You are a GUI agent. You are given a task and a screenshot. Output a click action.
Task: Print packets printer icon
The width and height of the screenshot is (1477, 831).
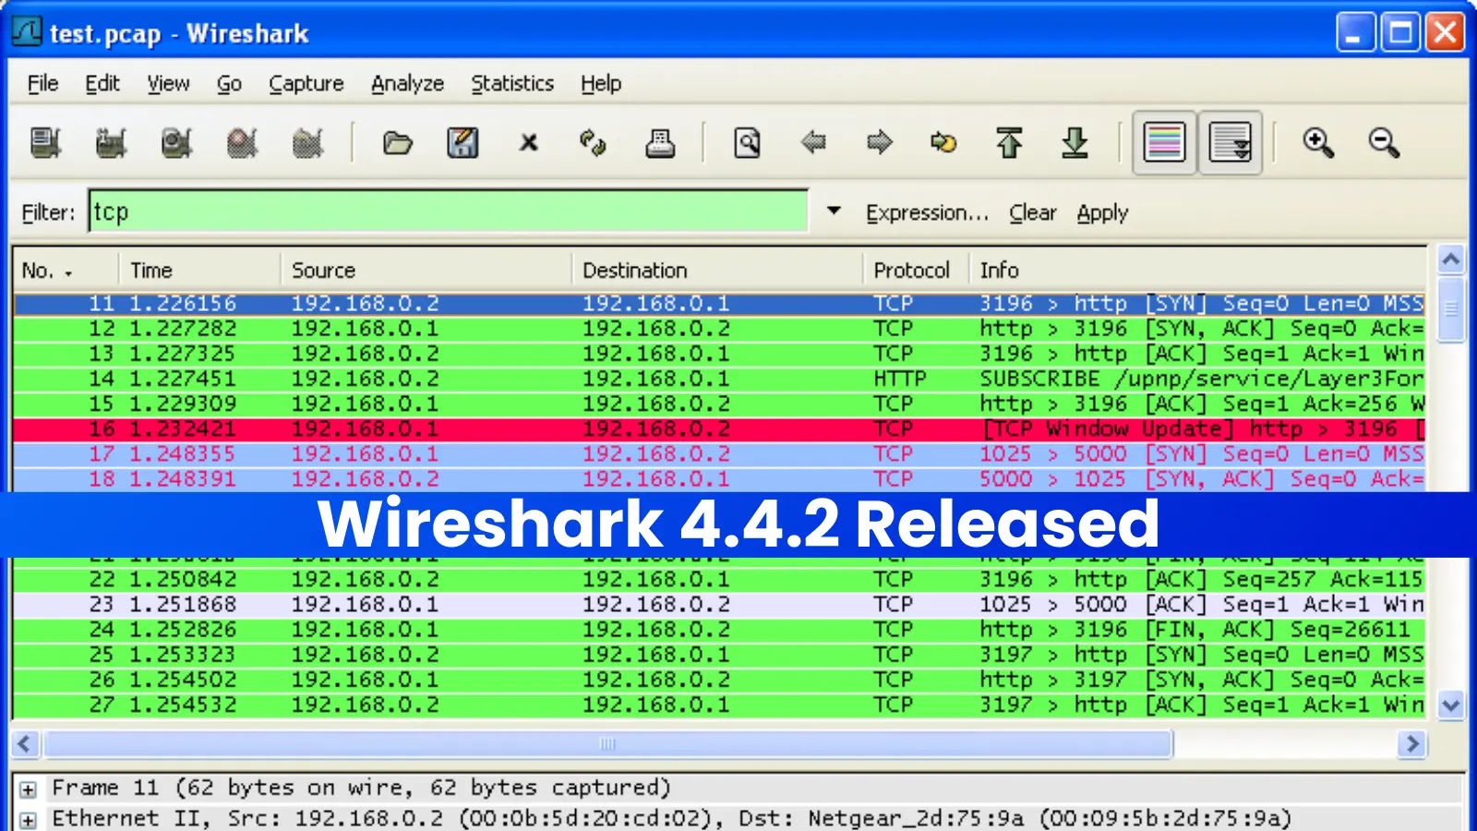[x=659, y=143]
